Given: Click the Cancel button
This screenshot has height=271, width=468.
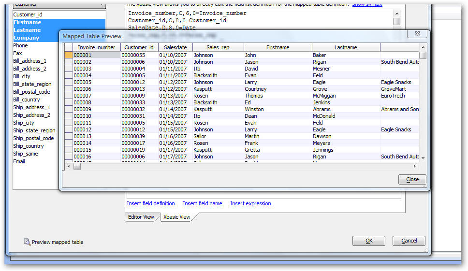Looking at the screenshot, I should click(409, 241).
